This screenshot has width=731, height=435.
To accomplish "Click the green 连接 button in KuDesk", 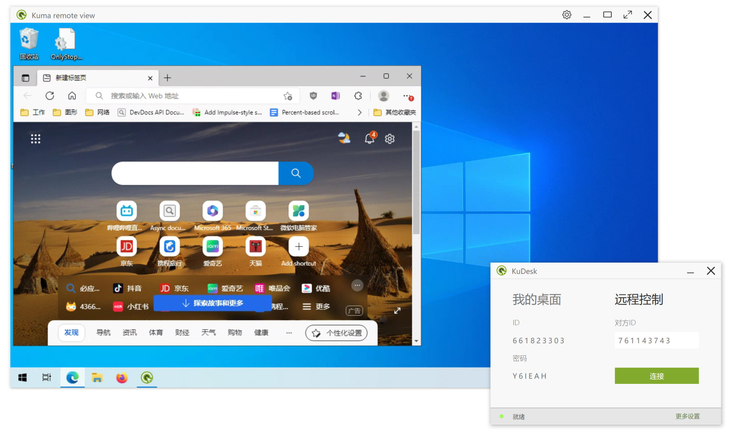I will tap(657, 376).
